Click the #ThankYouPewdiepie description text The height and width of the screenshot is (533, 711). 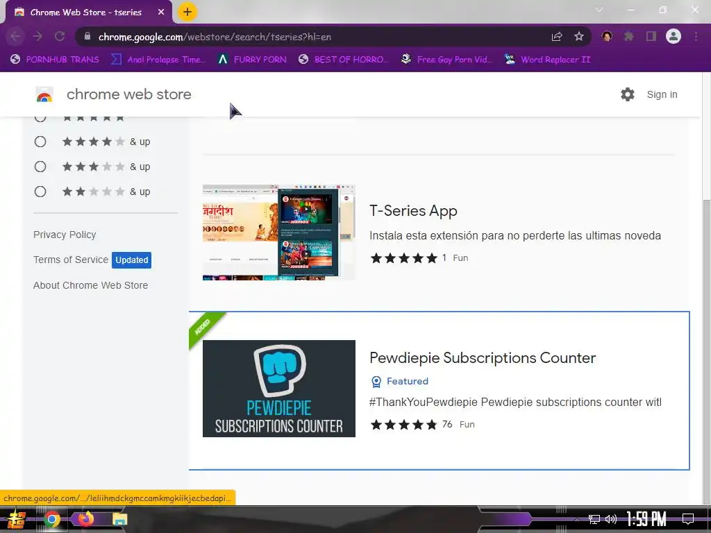(x=515, y=402)
